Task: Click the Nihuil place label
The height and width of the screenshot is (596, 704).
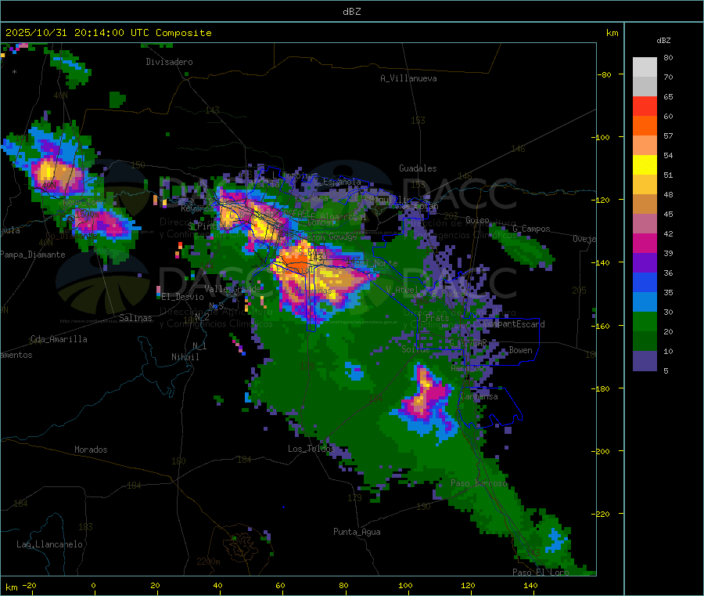Action: click(185, 357)
